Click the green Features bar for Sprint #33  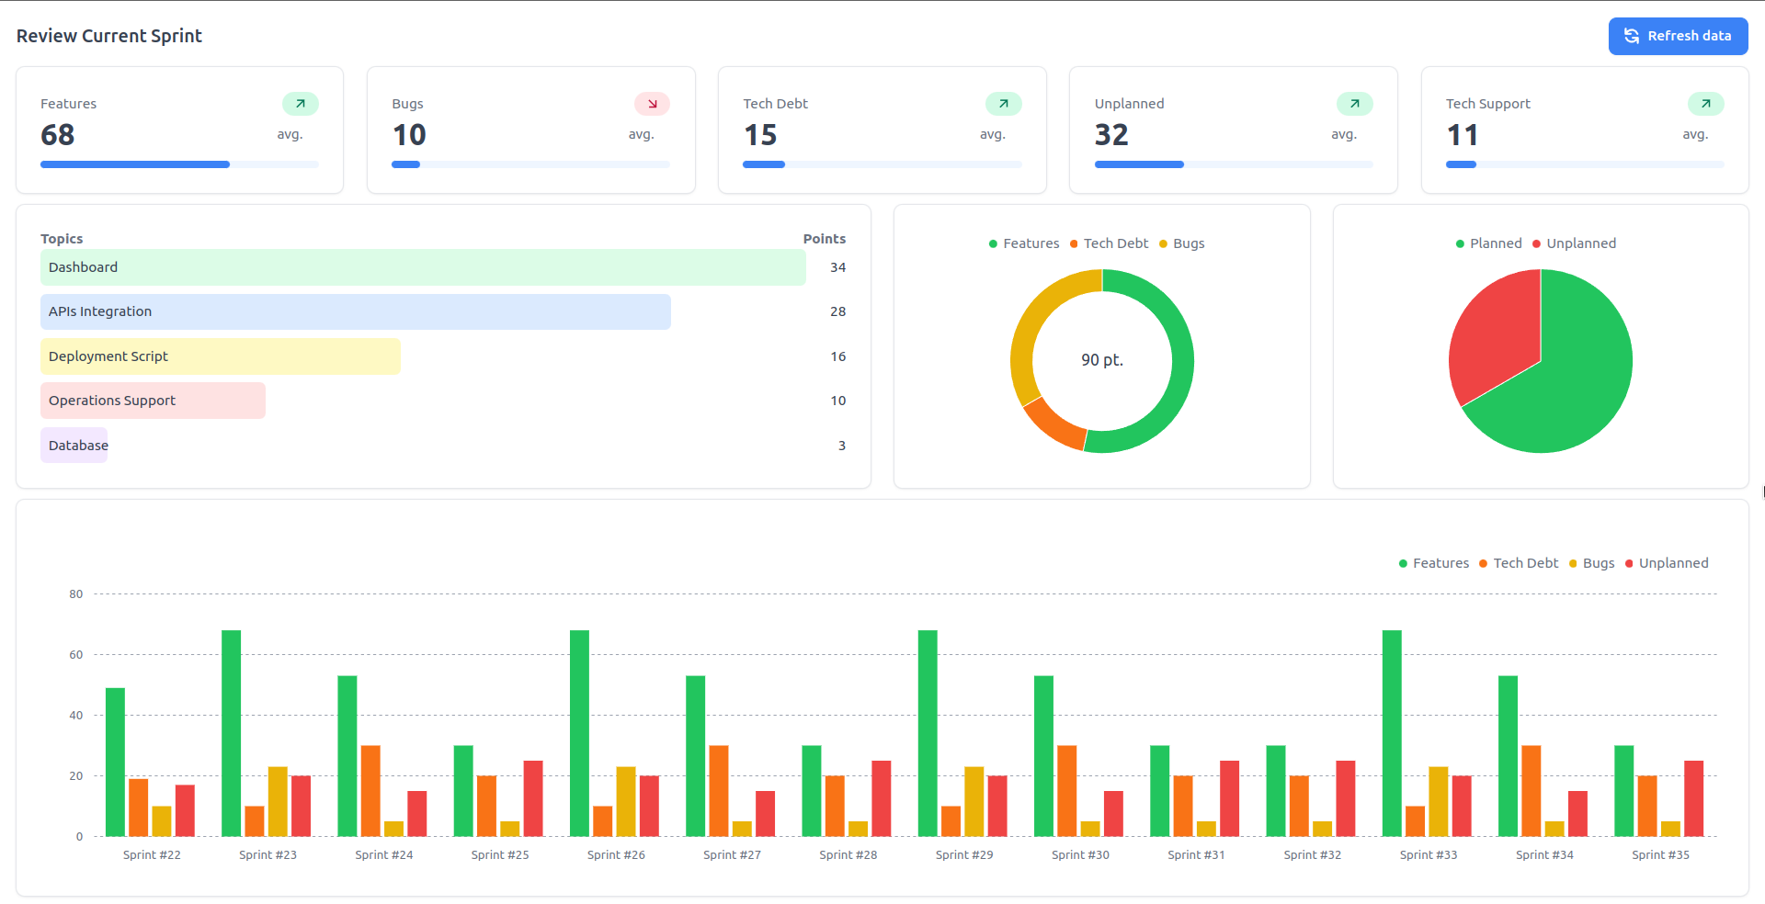point(1392,733)
